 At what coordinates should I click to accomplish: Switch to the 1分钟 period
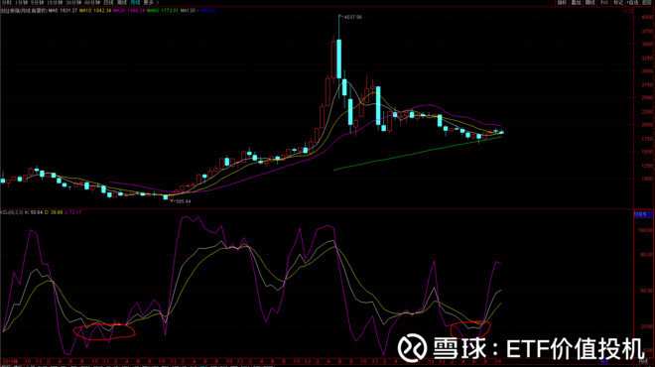[21, 3]
